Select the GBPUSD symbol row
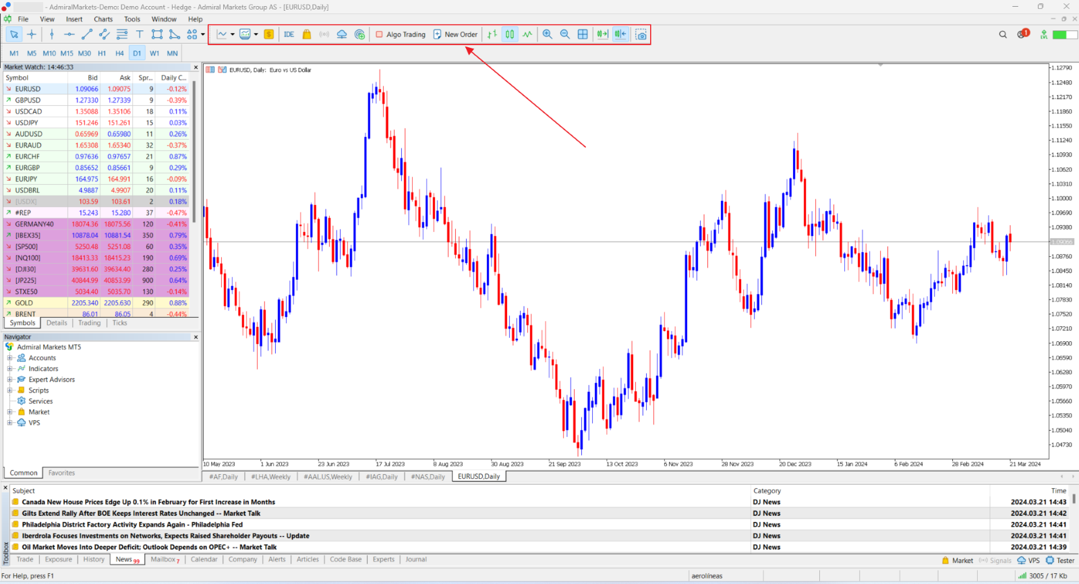Image resolution: width=1079 pixels, height=584 pixels. click(96, 100)
